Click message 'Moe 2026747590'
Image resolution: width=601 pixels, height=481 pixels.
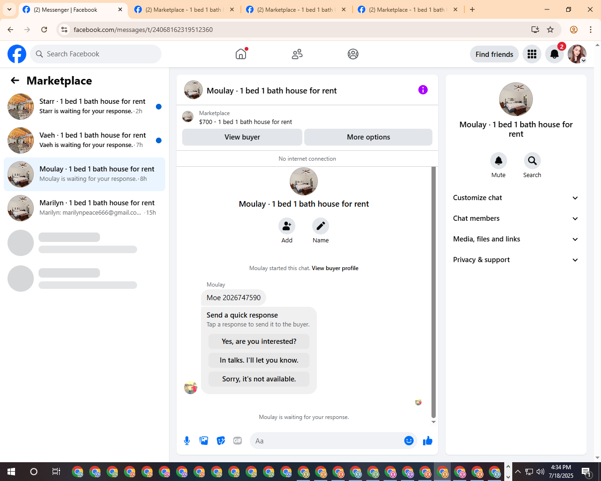pos(233,298)
